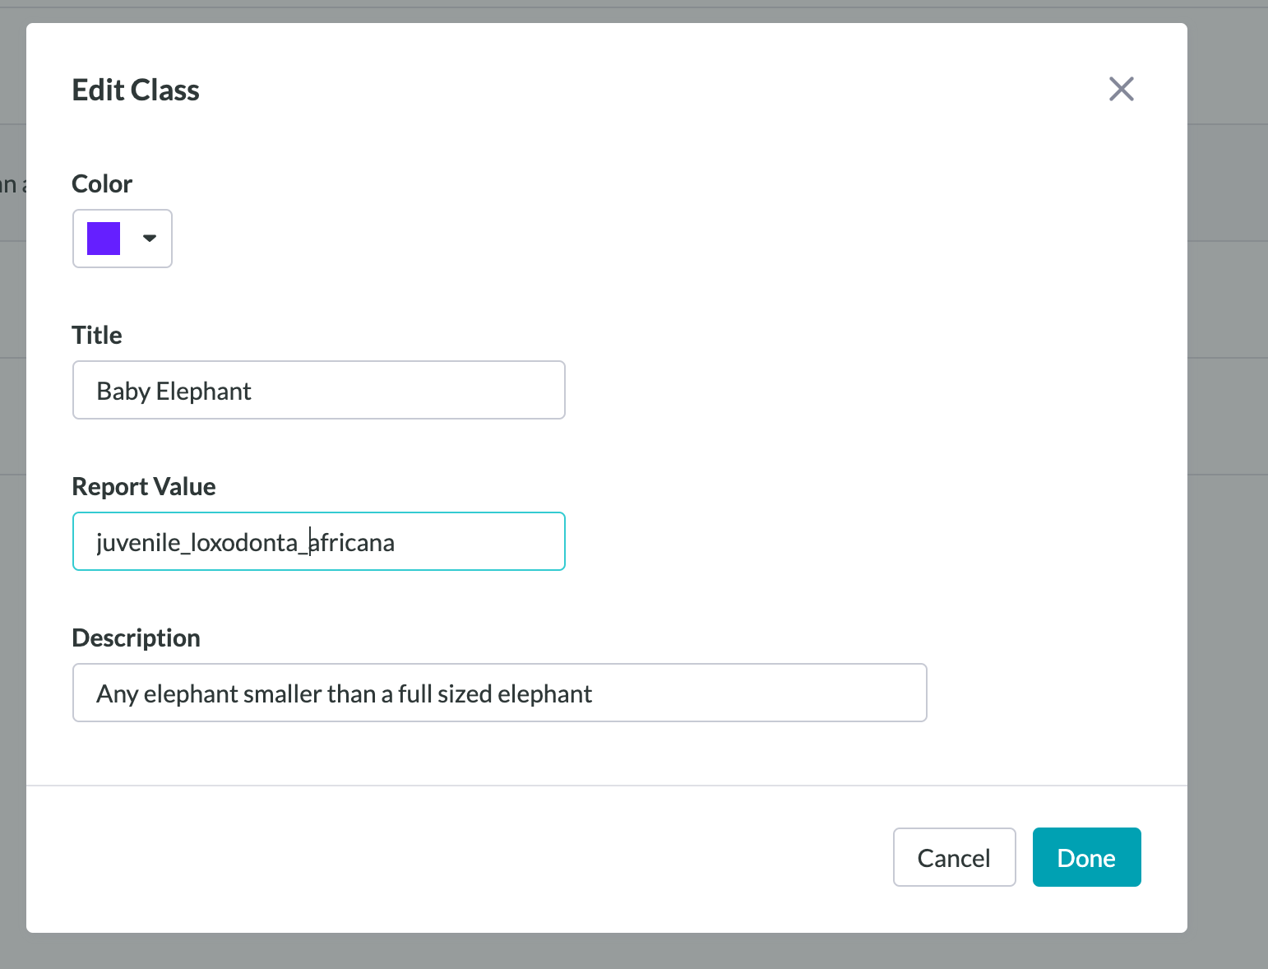Click the Edit Class heading
Viewport: 1268px width, 969px height.
click(136, 90)
